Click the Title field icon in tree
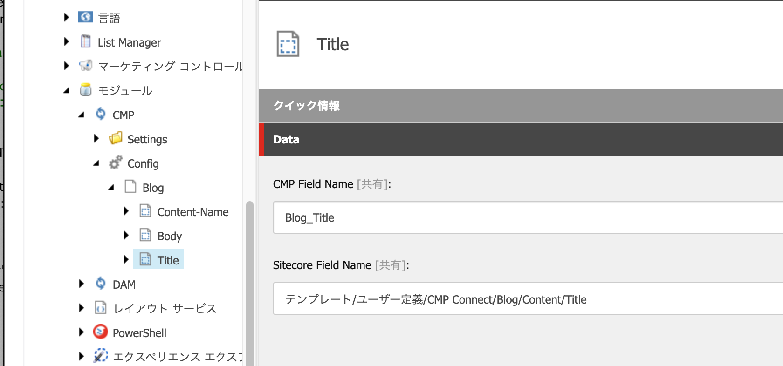 [145, 259]
